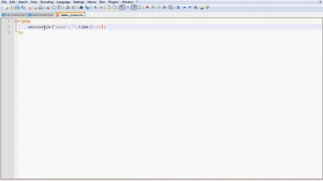Viewport: 323px width, 181px height.
Task: Click the Playback macro icon
Action: click(159, 8)
